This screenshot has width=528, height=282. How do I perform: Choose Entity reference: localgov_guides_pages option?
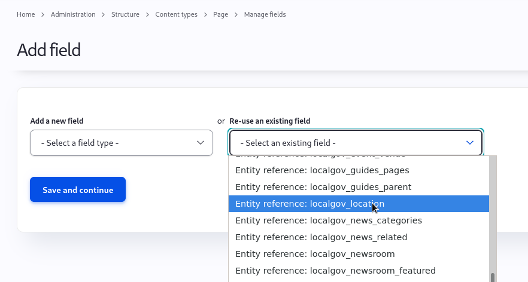pos(359,170)
